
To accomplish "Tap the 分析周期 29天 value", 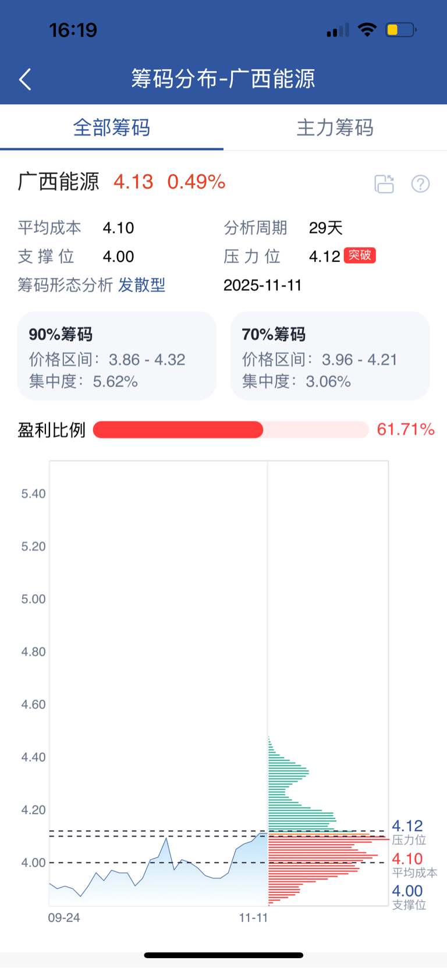I will tap(326, 228).
